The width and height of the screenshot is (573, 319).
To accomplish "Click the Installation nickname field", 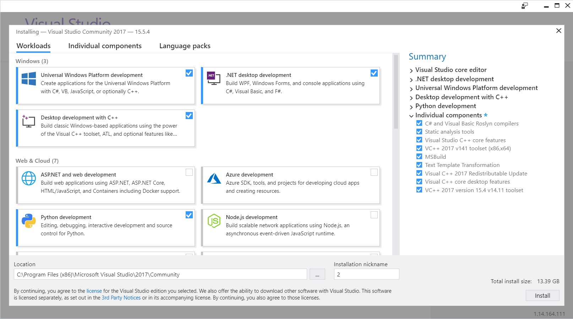I will (366, 274).
